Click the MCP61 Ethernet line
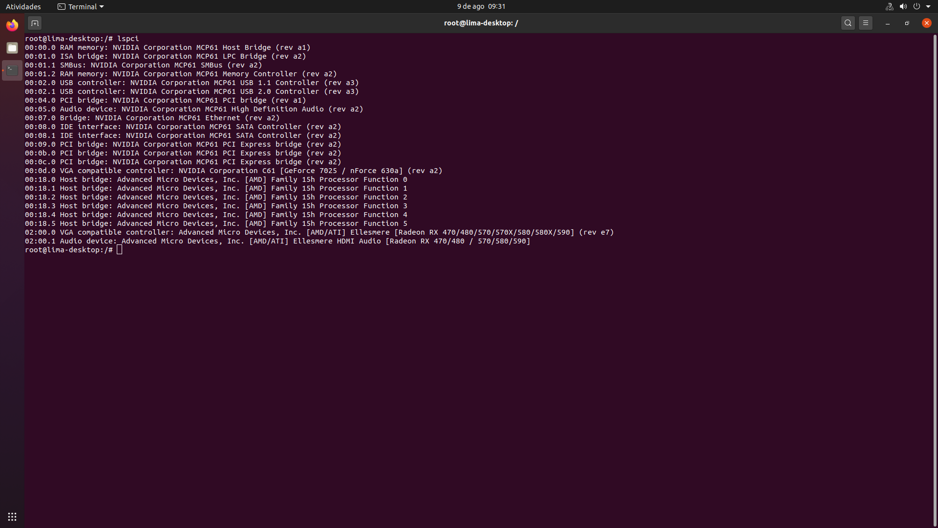This screenshot has height=528, width=938. click(152, 118)
